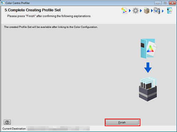The width and height of the screenshot is (177, 132).
Task: Click the Current Destination label
Action: 14,129
